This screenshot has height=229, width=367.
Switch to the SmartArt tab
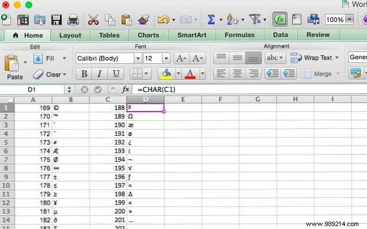point(192,35)
